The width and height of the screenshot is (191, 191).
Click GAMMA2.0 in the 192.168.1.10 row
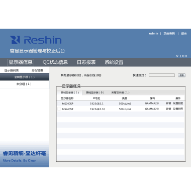click(152, 109)
